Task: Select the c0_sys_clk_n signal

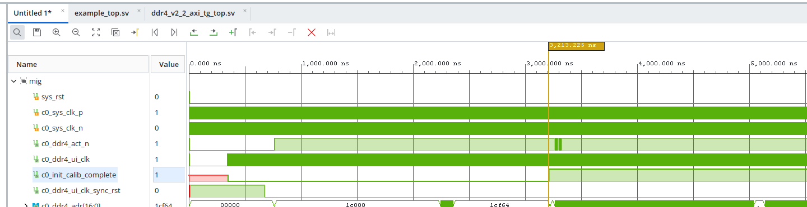Action: coord(62,128)
